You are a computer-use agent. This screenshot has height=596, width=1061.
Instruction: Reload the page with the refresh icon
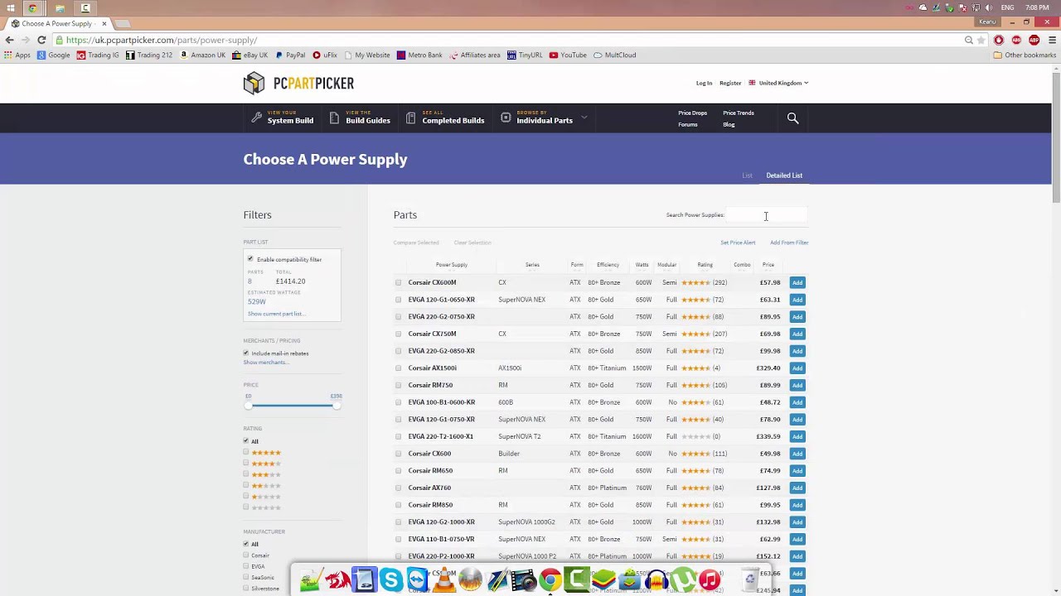[41, 40]
